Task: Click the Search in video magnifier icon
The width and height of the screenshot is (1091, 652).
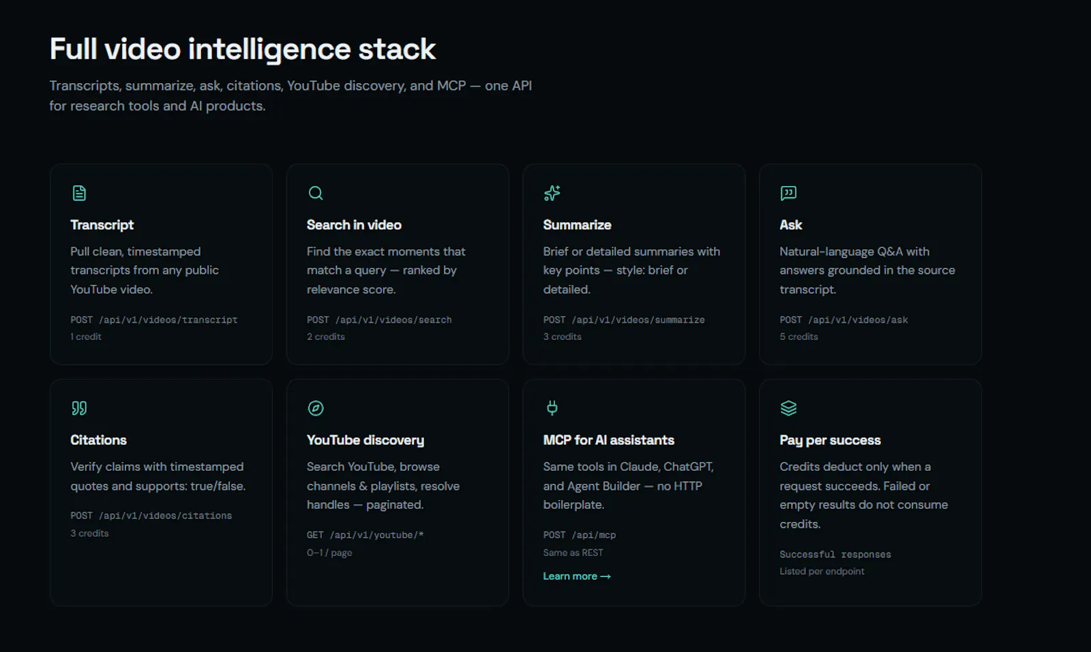Action: pyautogui.click(x=316, y=193)
